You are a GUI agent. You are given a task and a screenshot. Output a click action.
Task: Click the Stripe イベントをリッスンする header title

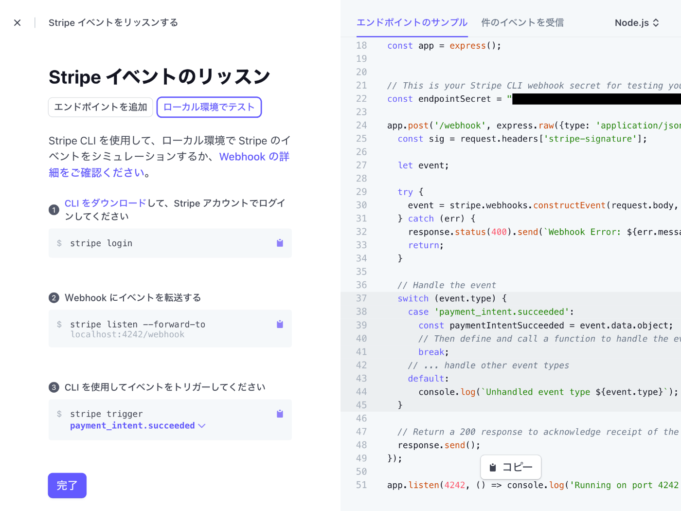click(x=113, y=23)
